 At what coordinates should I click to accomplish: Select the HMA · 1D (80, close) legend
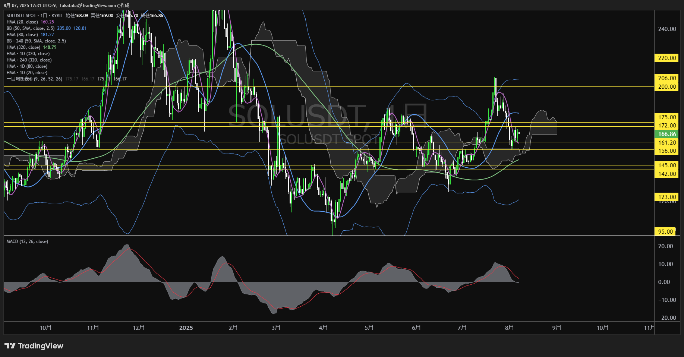pyautogui.click(x=27, y=66)
